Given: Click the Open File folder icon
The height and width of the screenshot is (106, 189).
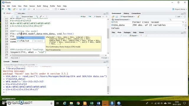Looking at the screenshot, I should 14,9.
